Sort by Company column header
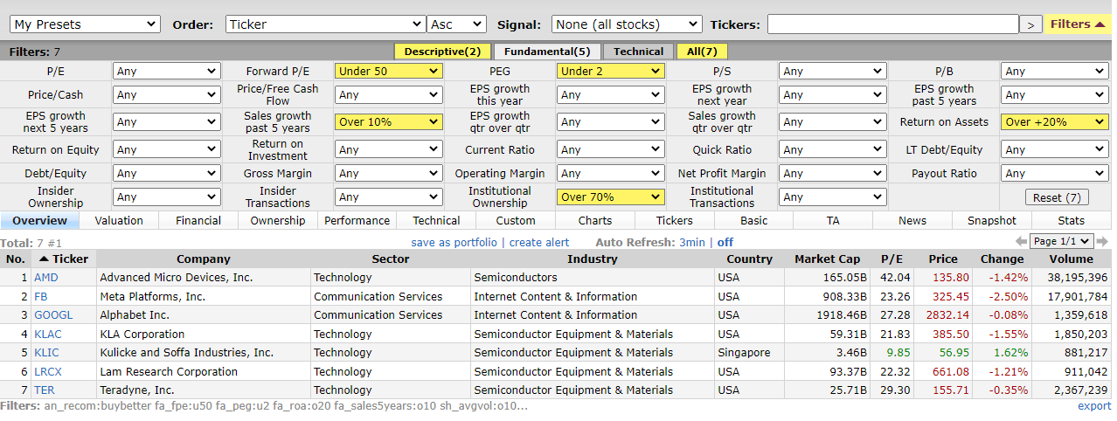Screen dimensions: 1117x421 [204, 259]
